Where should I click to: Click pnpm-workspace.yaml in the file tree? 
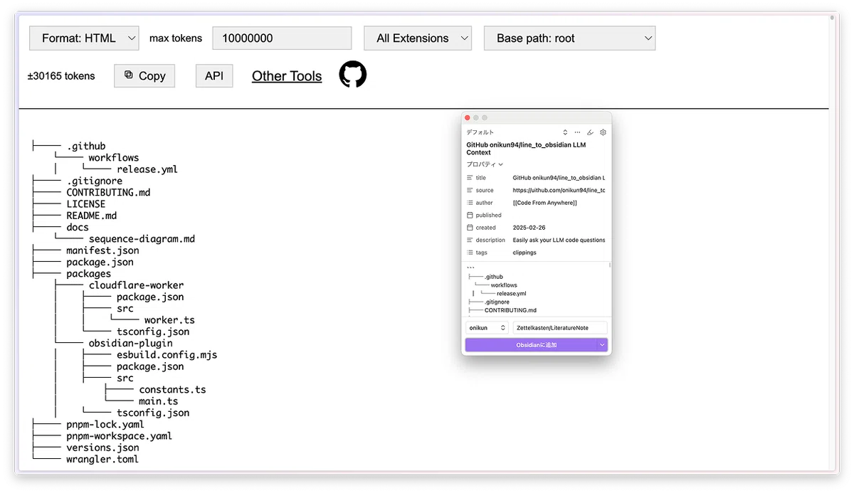(x=119, y=436)
